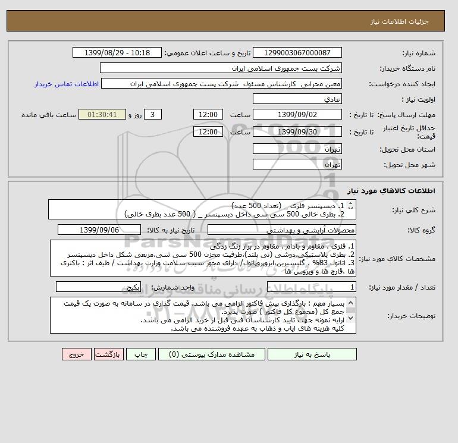458x443 pixels.
Task: Click the 'بازگشت' back button
Action: pyautogui.click(x=109, y=354)
